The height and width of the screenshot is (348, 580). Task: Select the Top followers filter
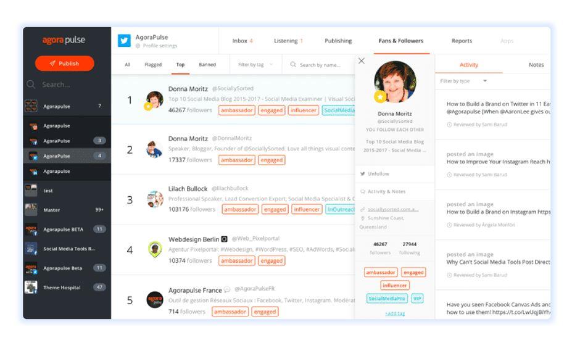point(180,65)
